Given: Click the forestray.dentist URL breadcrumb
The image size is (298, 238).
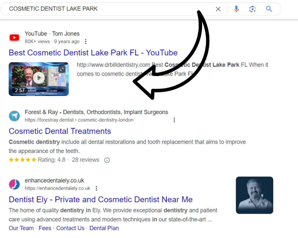Looking at the screenshot, I should (79, 120).
